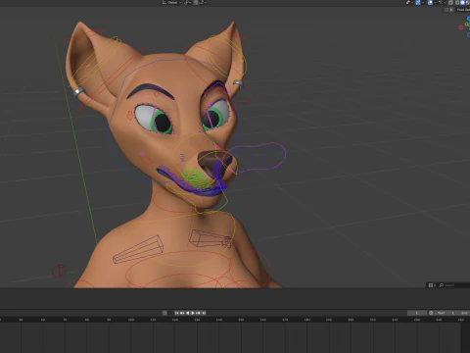Open the Pose Options dropdown
Viewport: 470px width, 353px height.
pyautogui.click(x=463, y=10)
